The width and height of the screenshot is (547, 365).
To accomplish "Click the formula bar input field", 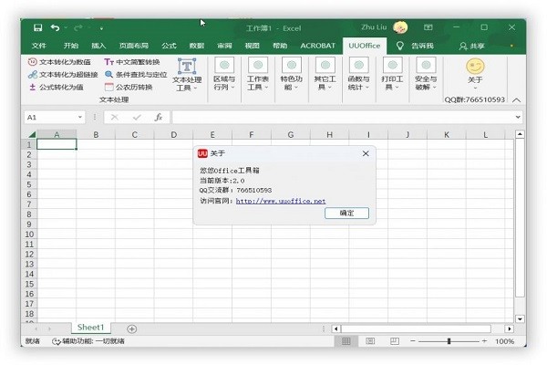I will pos(342,118).
